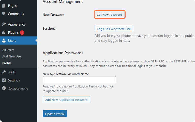
Task: Click the Plugins plug icon
Action: pyautogui.click(x=4, y=33)
